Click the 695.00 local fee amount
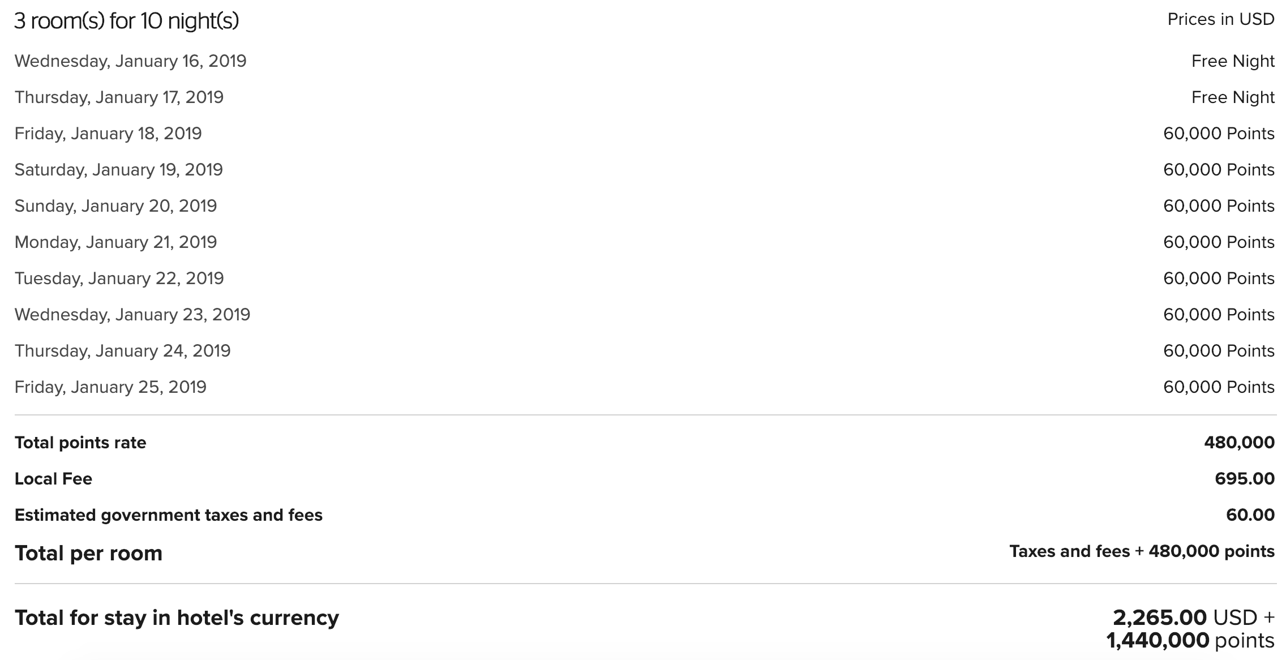The height and width of the screenshot is (660, 1286). (x=1245, y=479)
